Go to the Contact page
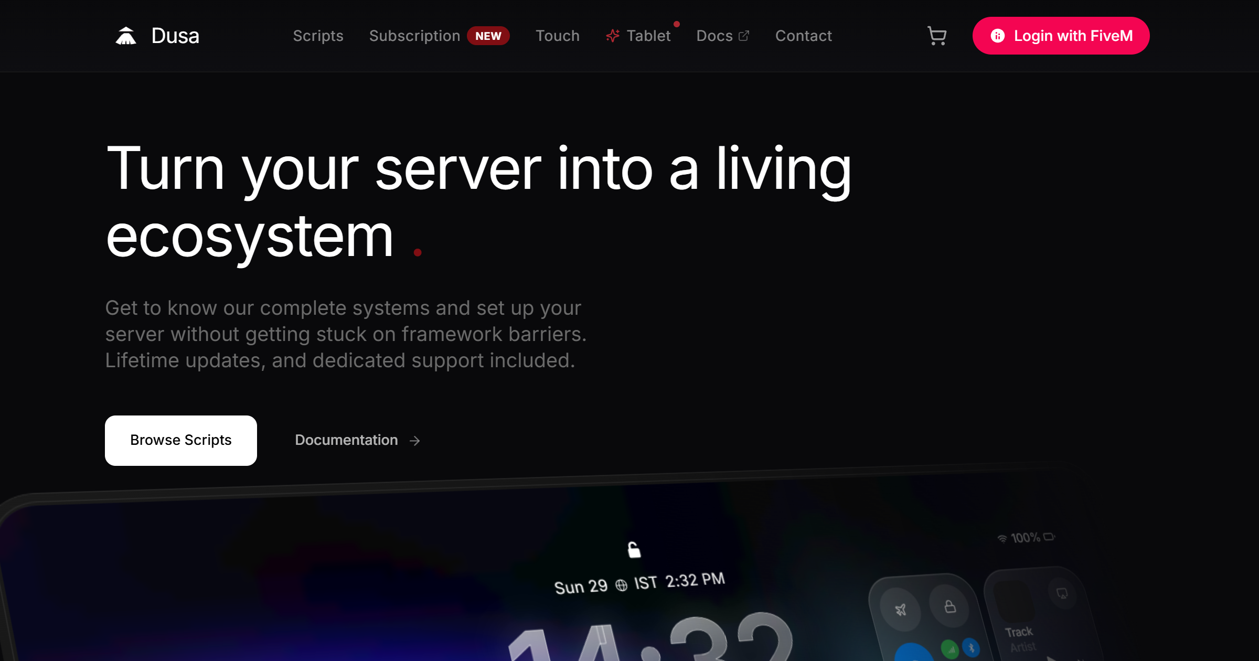Screen dimensions: 1259x661 point(804,36)
